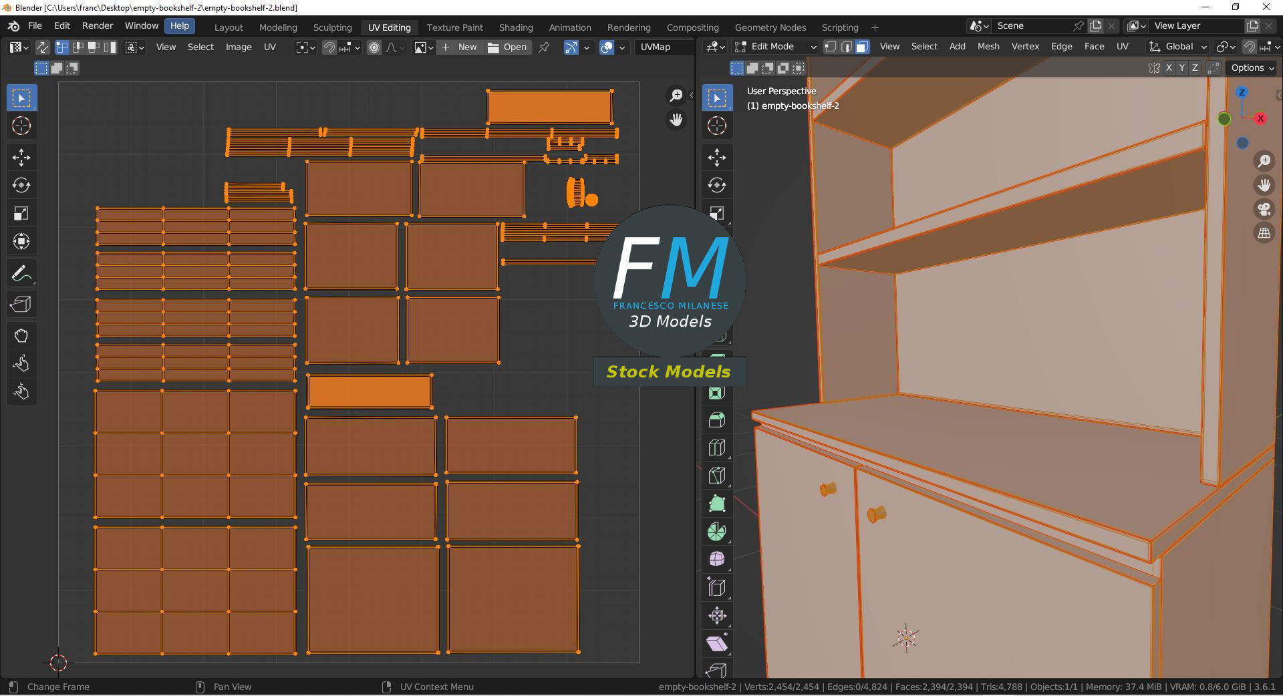This screenshot has width=1283, height=696.
Task: Enable UV face selection mode
Action: point(94,47)
